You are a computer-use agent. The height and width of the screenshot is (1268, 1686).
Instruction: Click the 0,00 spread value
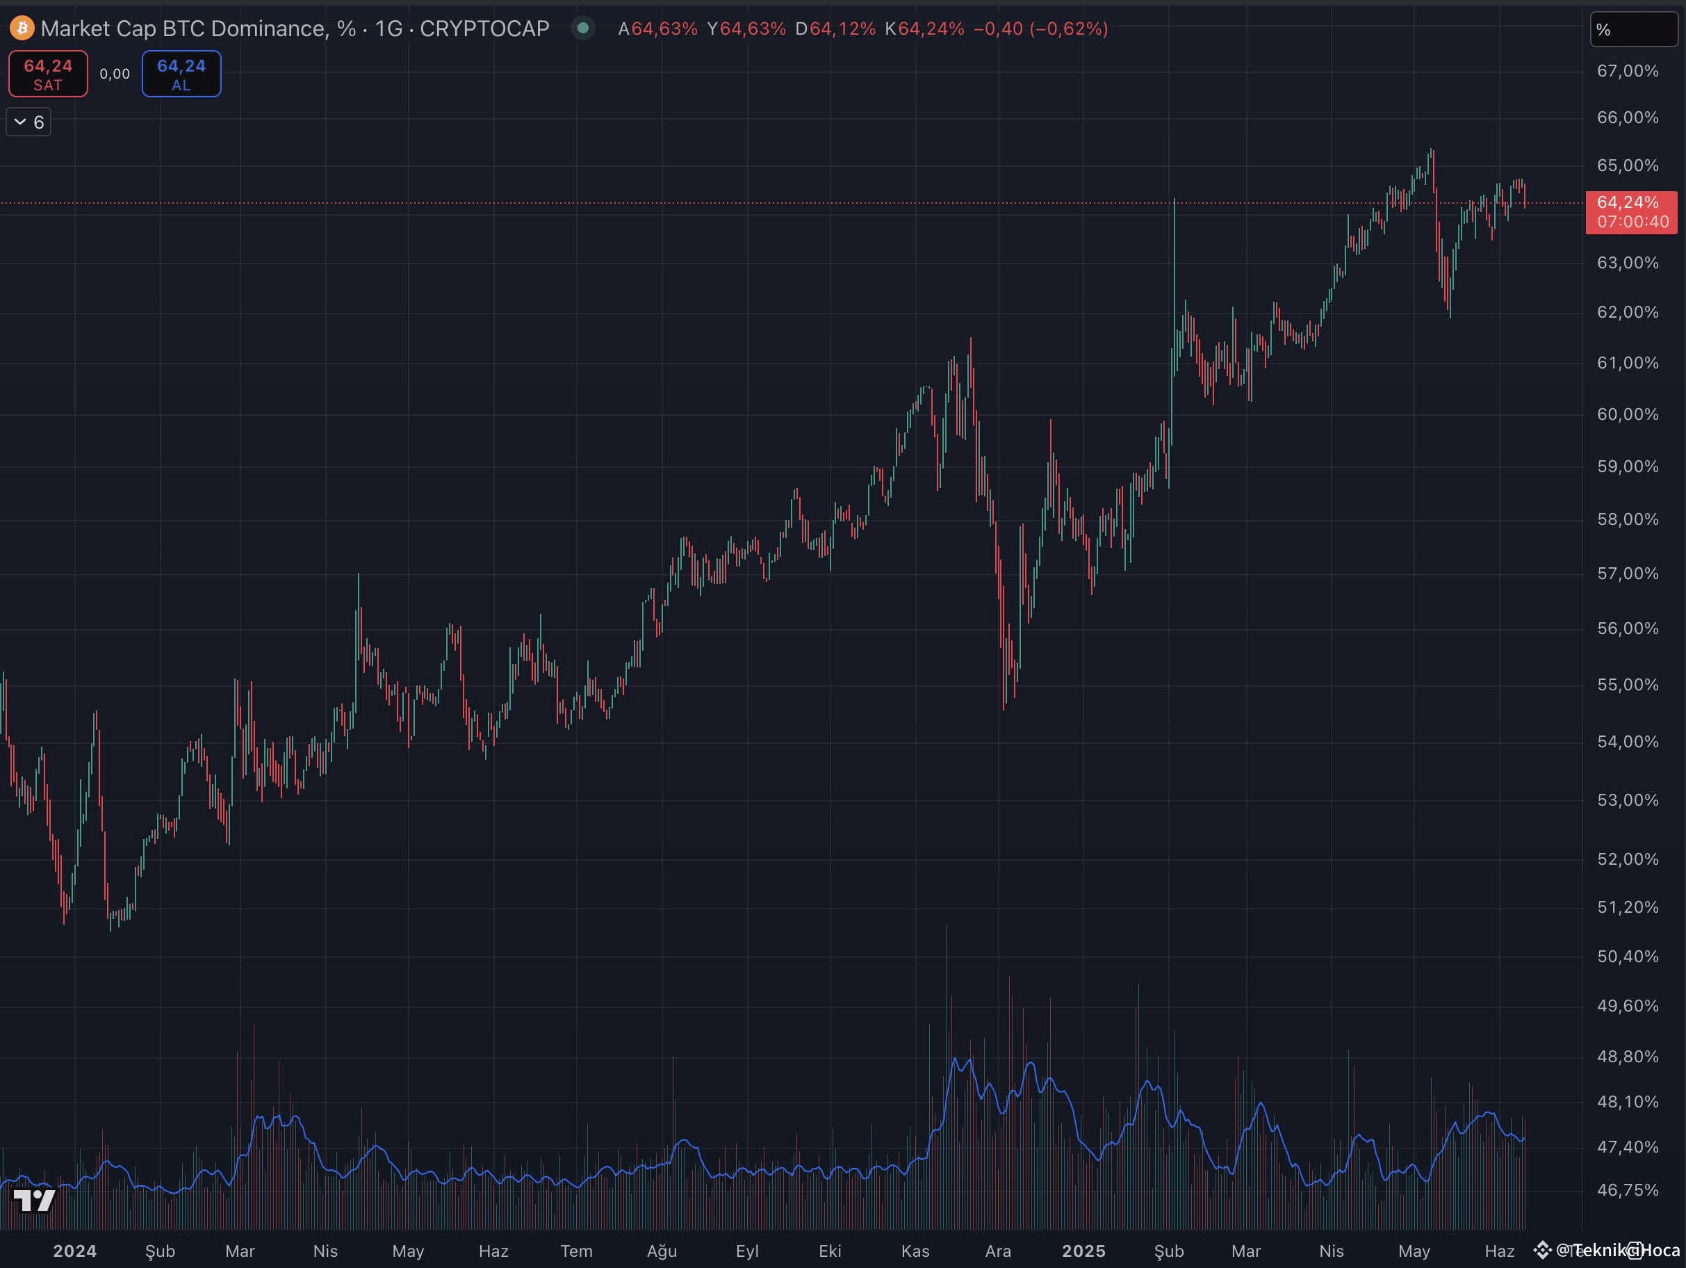115,74
